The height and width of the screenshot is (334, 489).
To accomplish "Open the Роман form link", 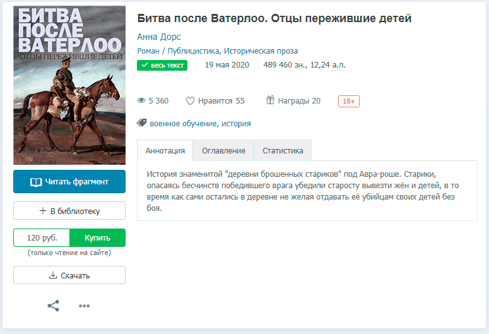I will pyautogui.click(x=148, y=51).
